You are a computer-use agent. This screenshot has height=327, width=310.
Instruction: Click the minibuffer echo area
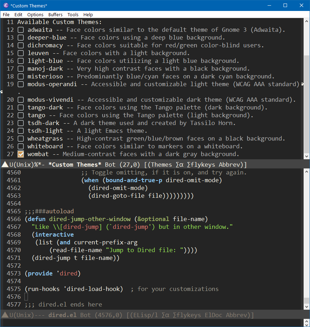(x=152, y=323)
